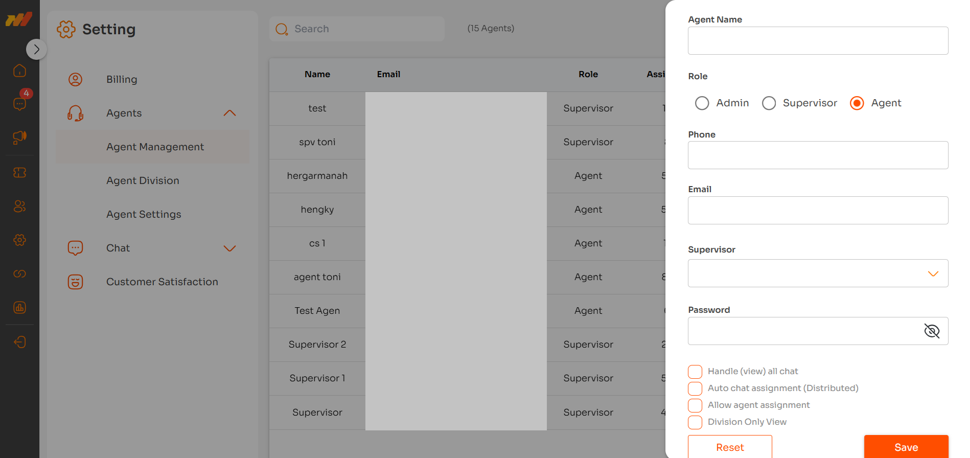Select the Admin role radio button
Screen dimensions: 970x458
702,103
